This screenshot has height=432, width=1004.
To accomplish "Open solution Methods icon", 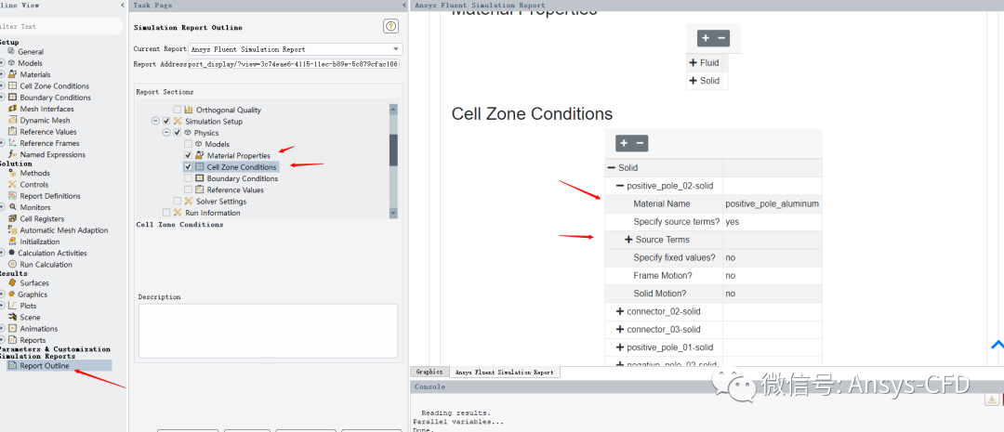I will click(13, 173).
